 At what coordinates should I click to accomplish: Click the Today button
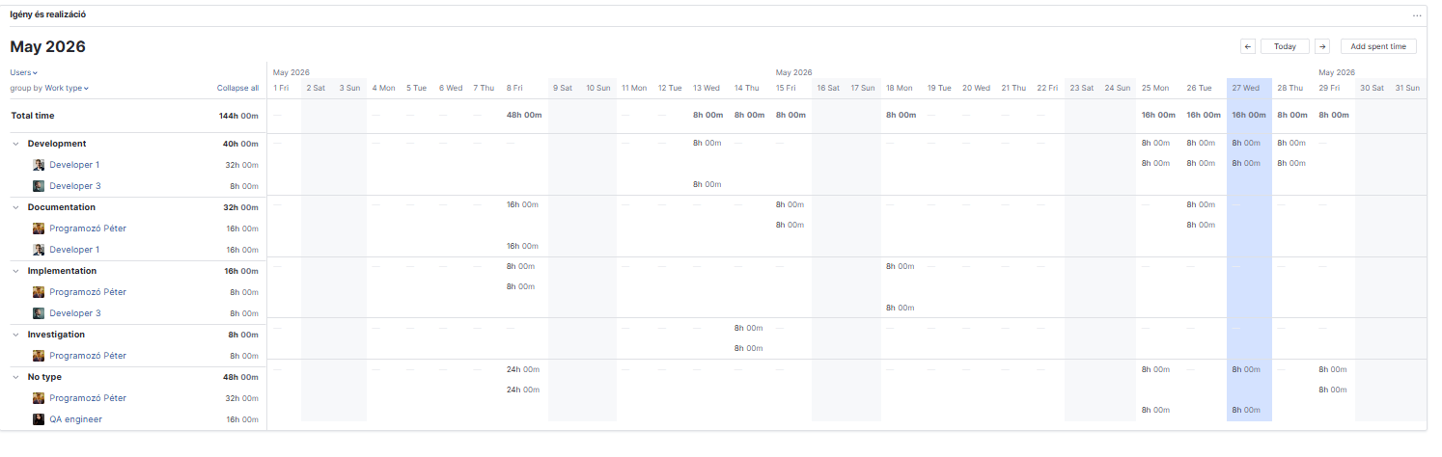tap(1285, 46)
